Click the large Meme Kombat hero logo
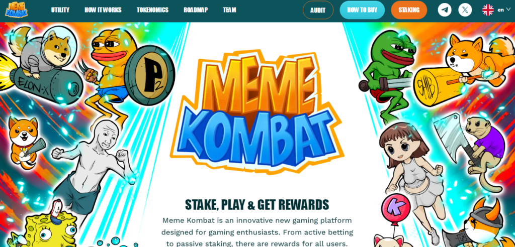515x247 pixels. 257,111
